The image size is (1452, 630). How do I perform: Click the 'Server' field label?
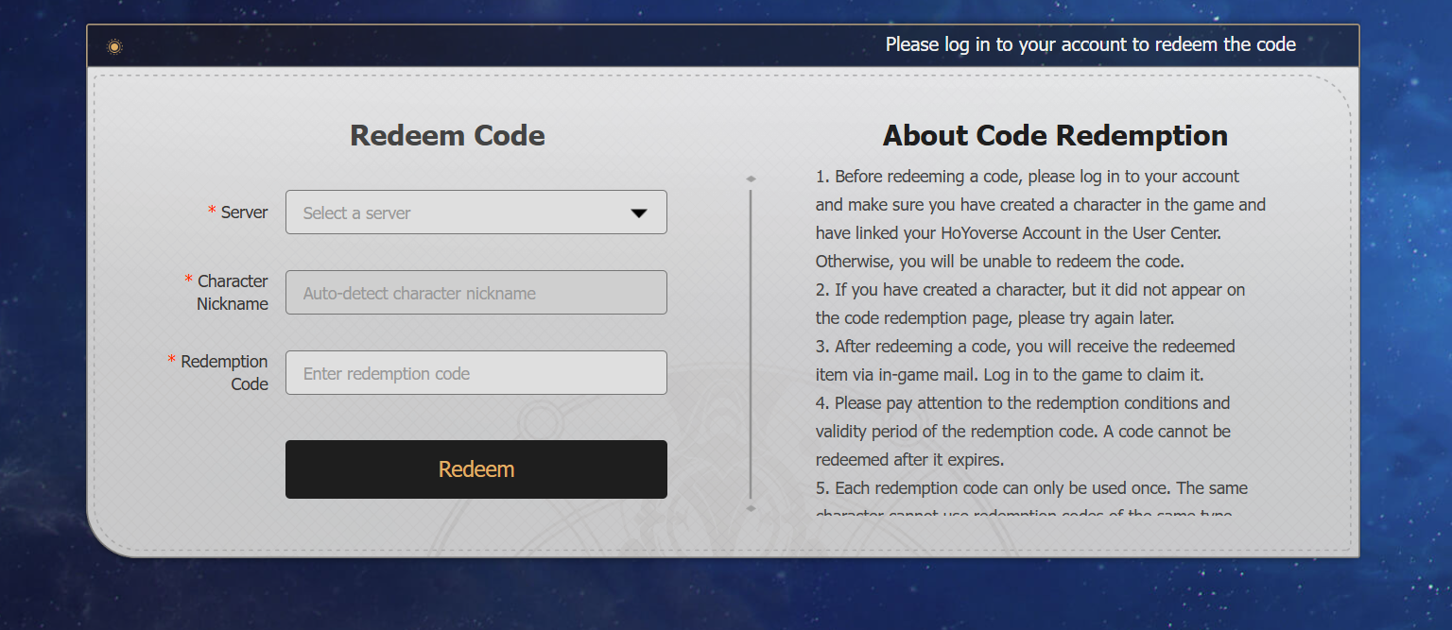[x=244, y=213]
